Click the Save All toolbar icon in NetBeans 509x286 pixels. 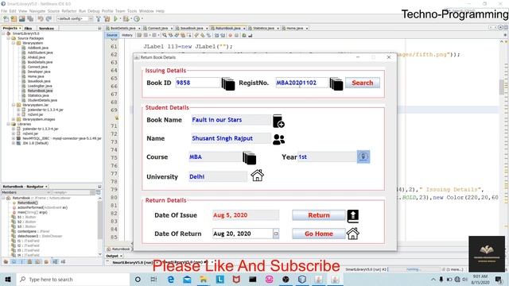click(30, 19)
